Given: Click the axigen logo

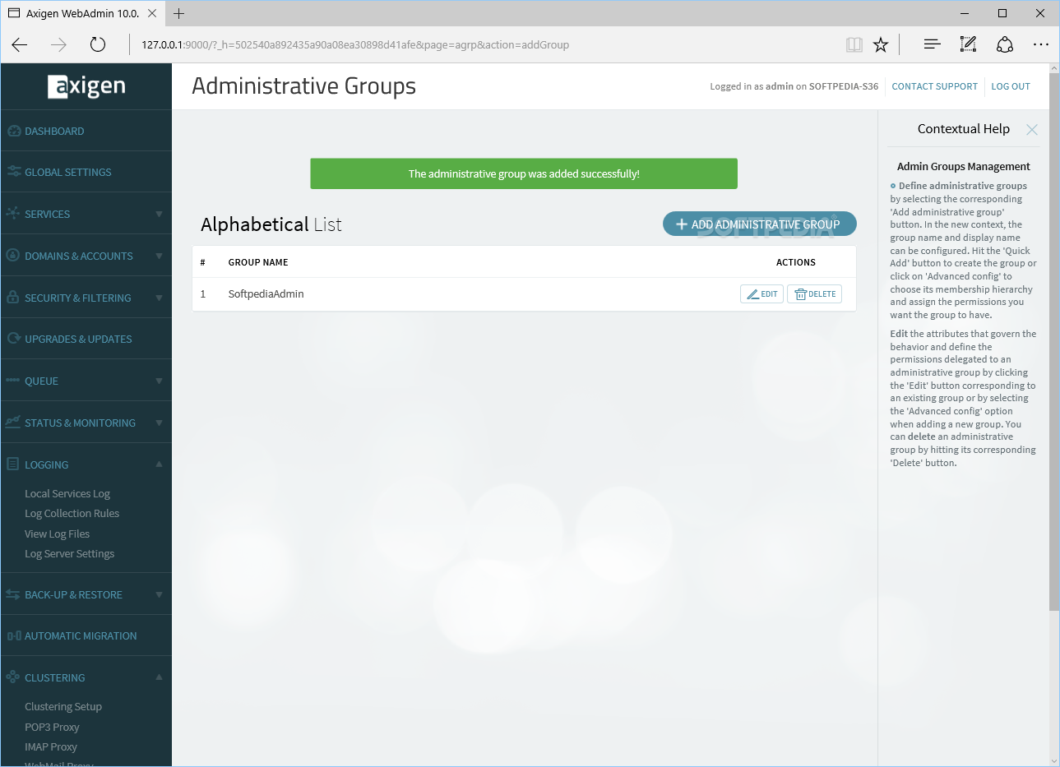Looking at the screenshot, I should [86, 86].
